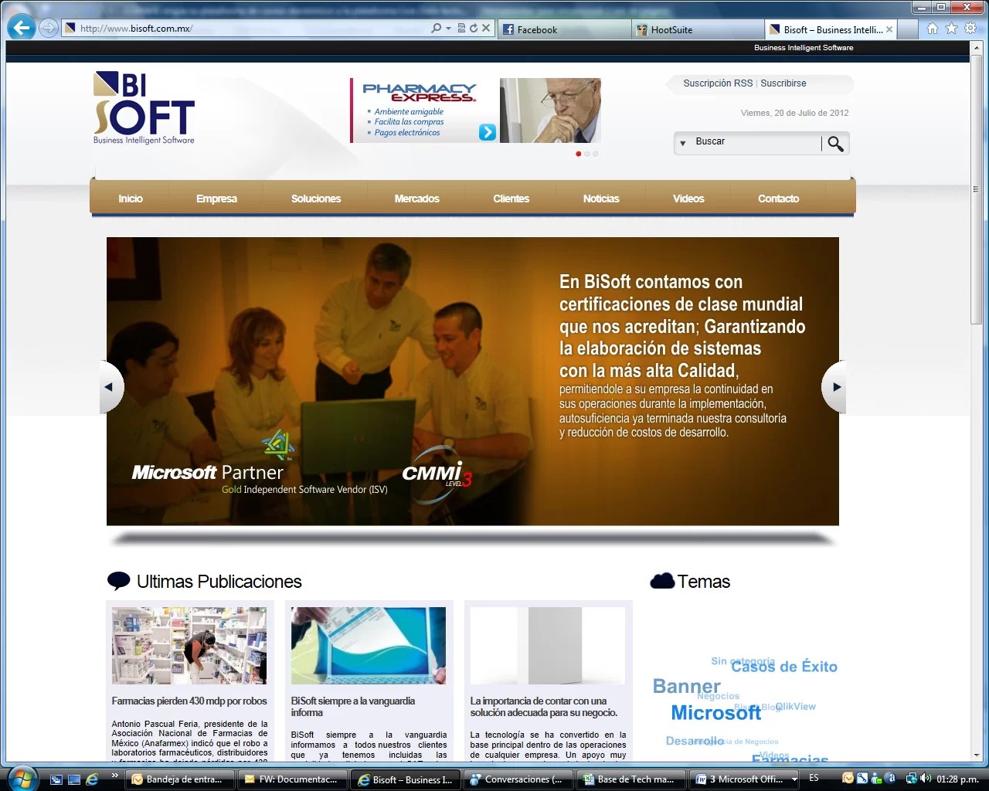Click the 'Microsoft' tag in Temas
Image resolution: width=989 pixels, height=791 pixels.
[x=716, y=713]
